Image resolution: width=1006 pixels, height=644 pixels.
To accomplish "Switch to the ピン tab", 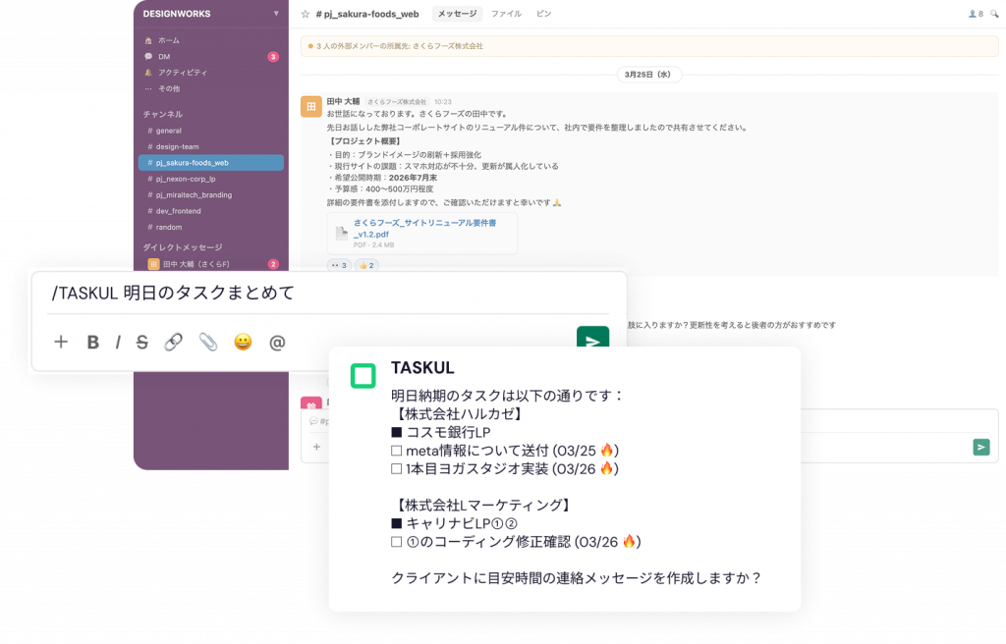I will click(544, 14).
